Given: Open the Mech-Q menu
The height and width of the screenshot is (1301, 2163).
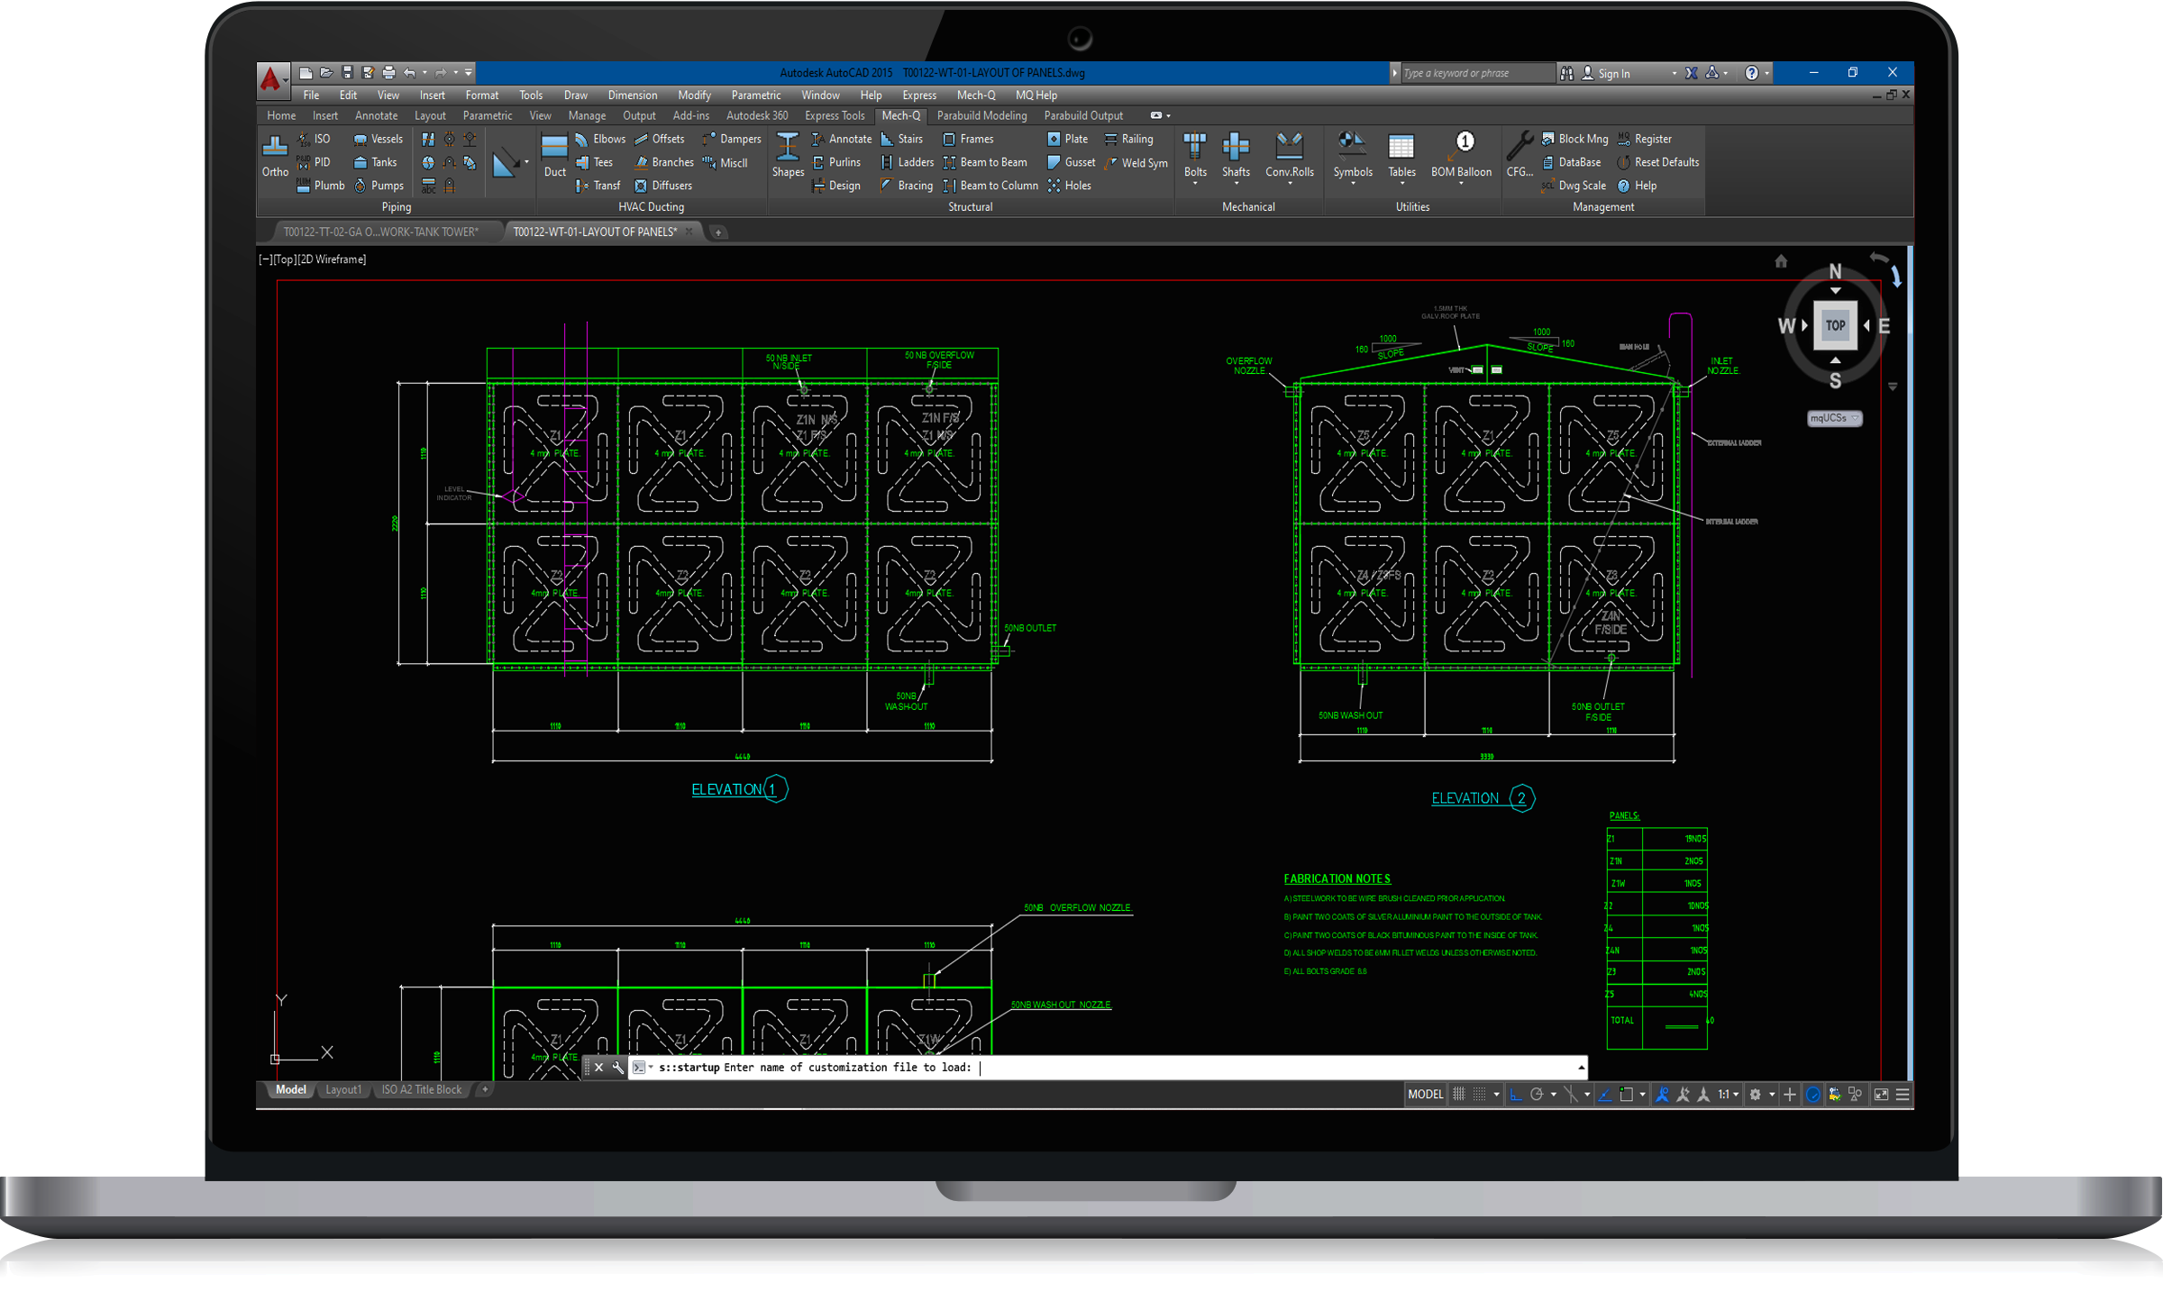Looking at the screenshot, I should [975, 96].
